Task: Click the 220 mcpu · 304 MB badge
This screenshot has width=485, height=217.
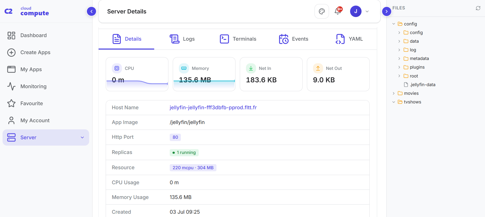Action: [x=193, y=168]
